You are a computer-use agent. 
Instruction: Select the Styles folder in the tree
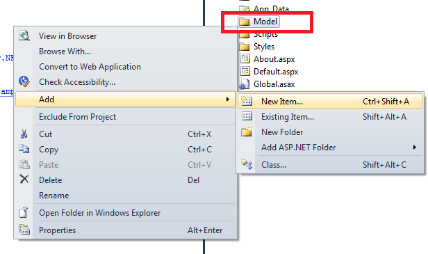point(264,47)
